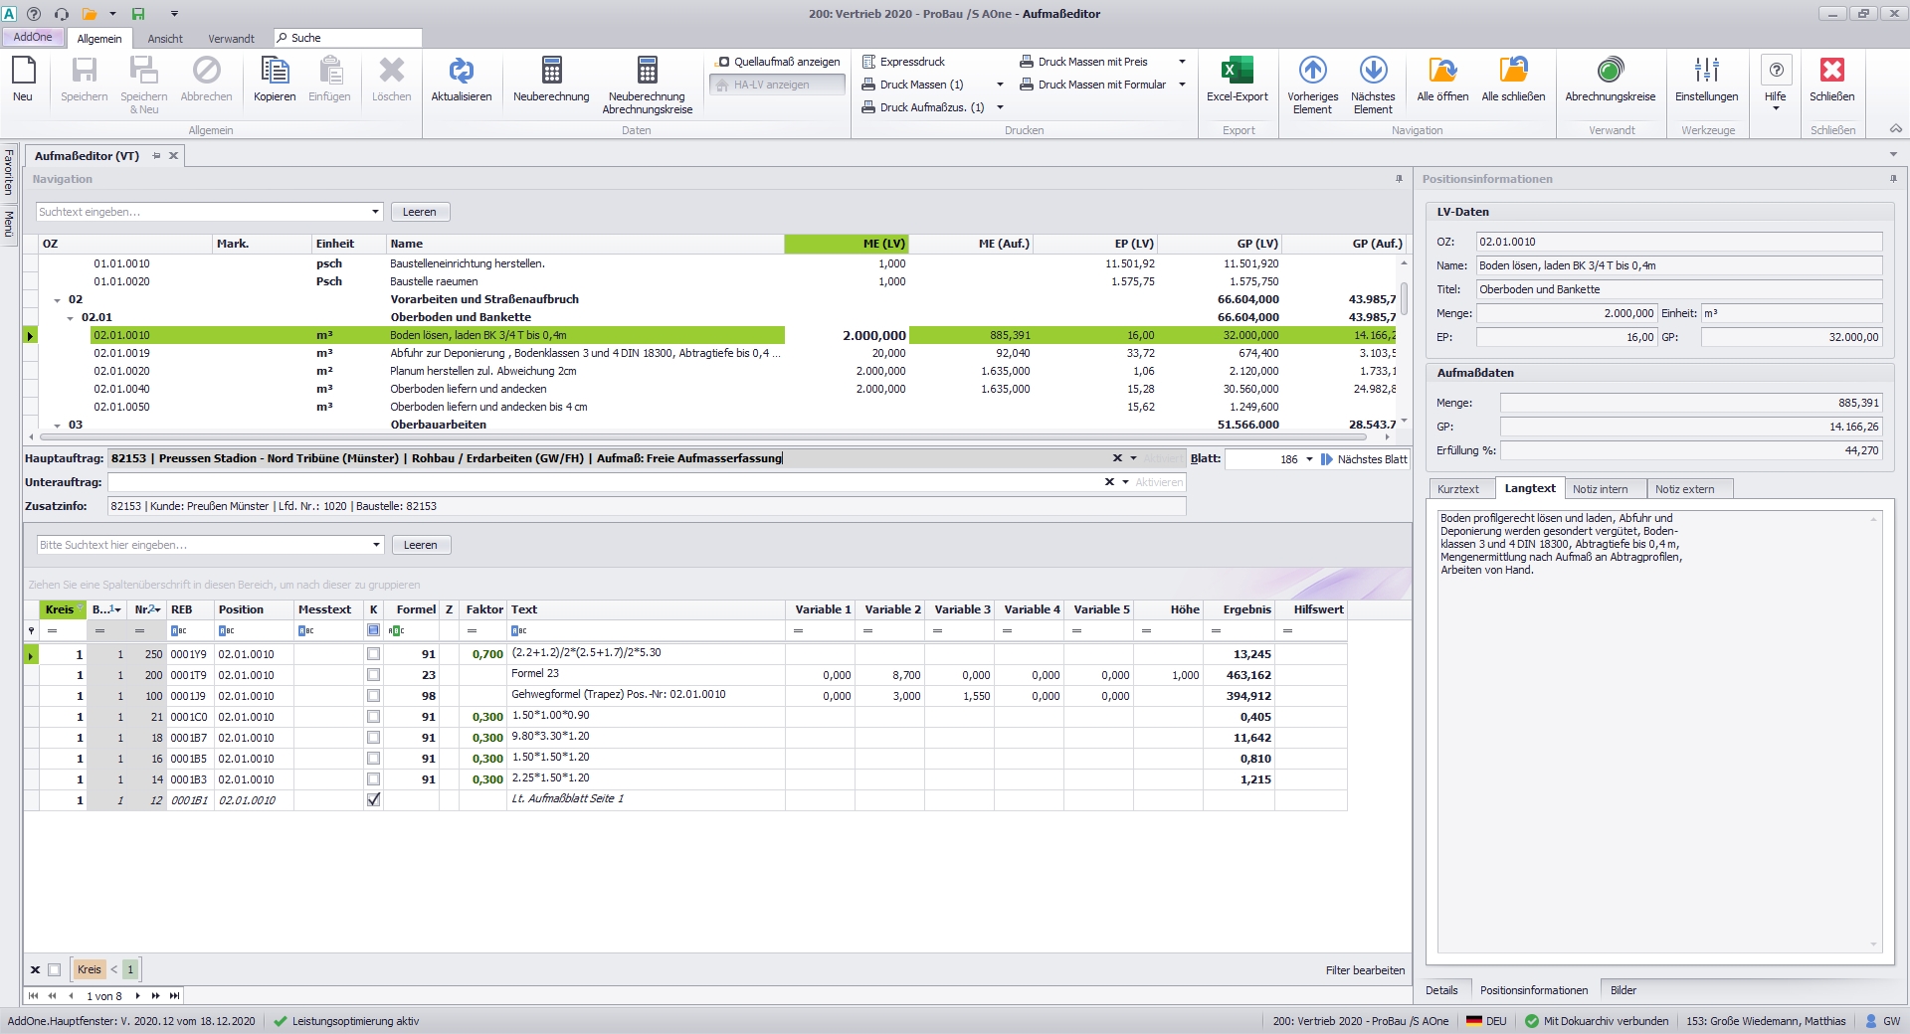Open Abrechnungskreise from the ribbon

pos(1610,72)
